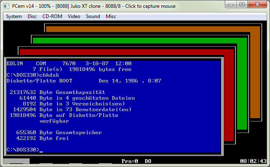270x167 pixels.
Task: Open the Misc menu
Action: [x=111, y=16]
